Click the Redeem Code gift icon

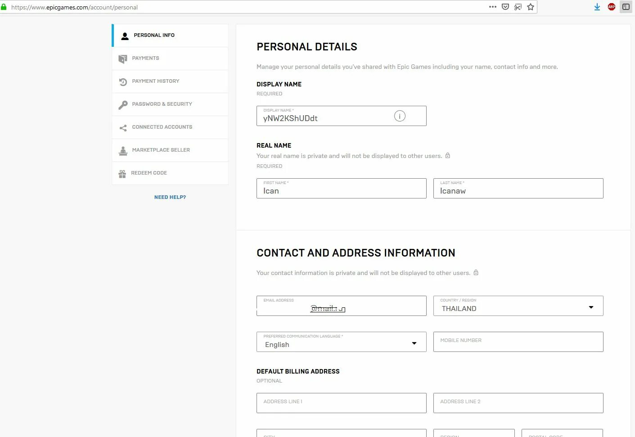(122, 174)
